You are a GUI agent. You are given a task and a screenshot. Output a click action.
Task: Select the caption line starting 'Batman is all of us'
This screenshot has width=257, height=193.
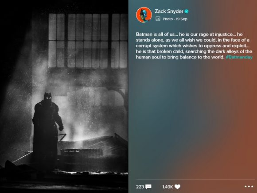point(189,34)
